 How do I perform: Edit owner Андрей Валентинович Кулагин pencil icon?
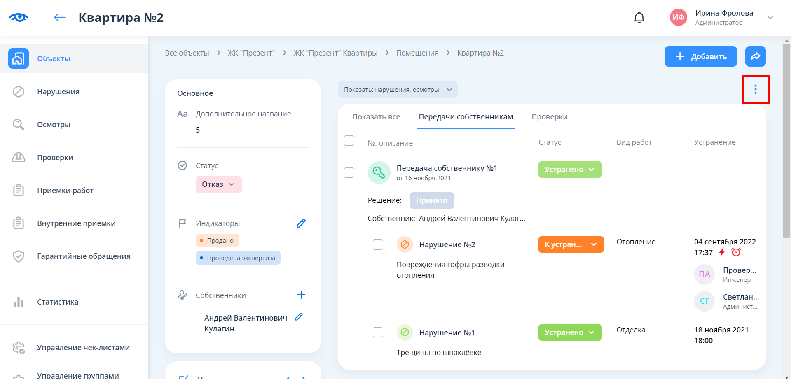299,317
